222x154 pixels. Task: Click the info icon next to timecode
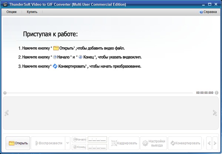(x=217, y=93)
